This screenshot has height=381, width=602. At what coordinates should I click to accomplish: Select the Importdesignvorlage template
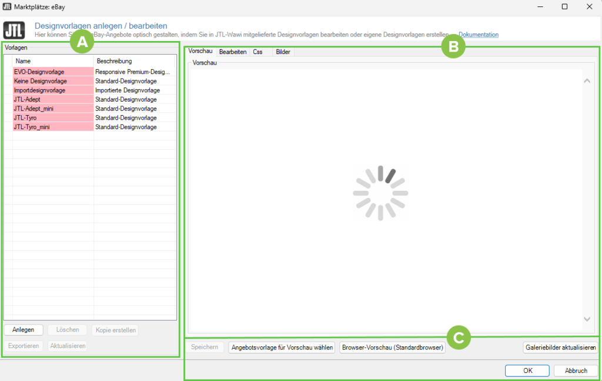[x=53, y=90]
